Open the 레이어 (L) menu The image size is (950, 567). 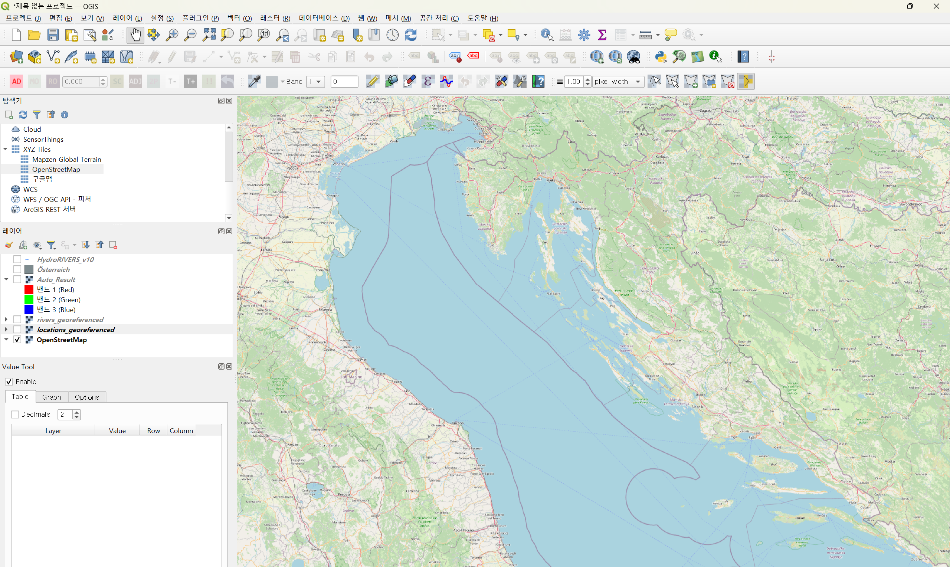point(127,18)
